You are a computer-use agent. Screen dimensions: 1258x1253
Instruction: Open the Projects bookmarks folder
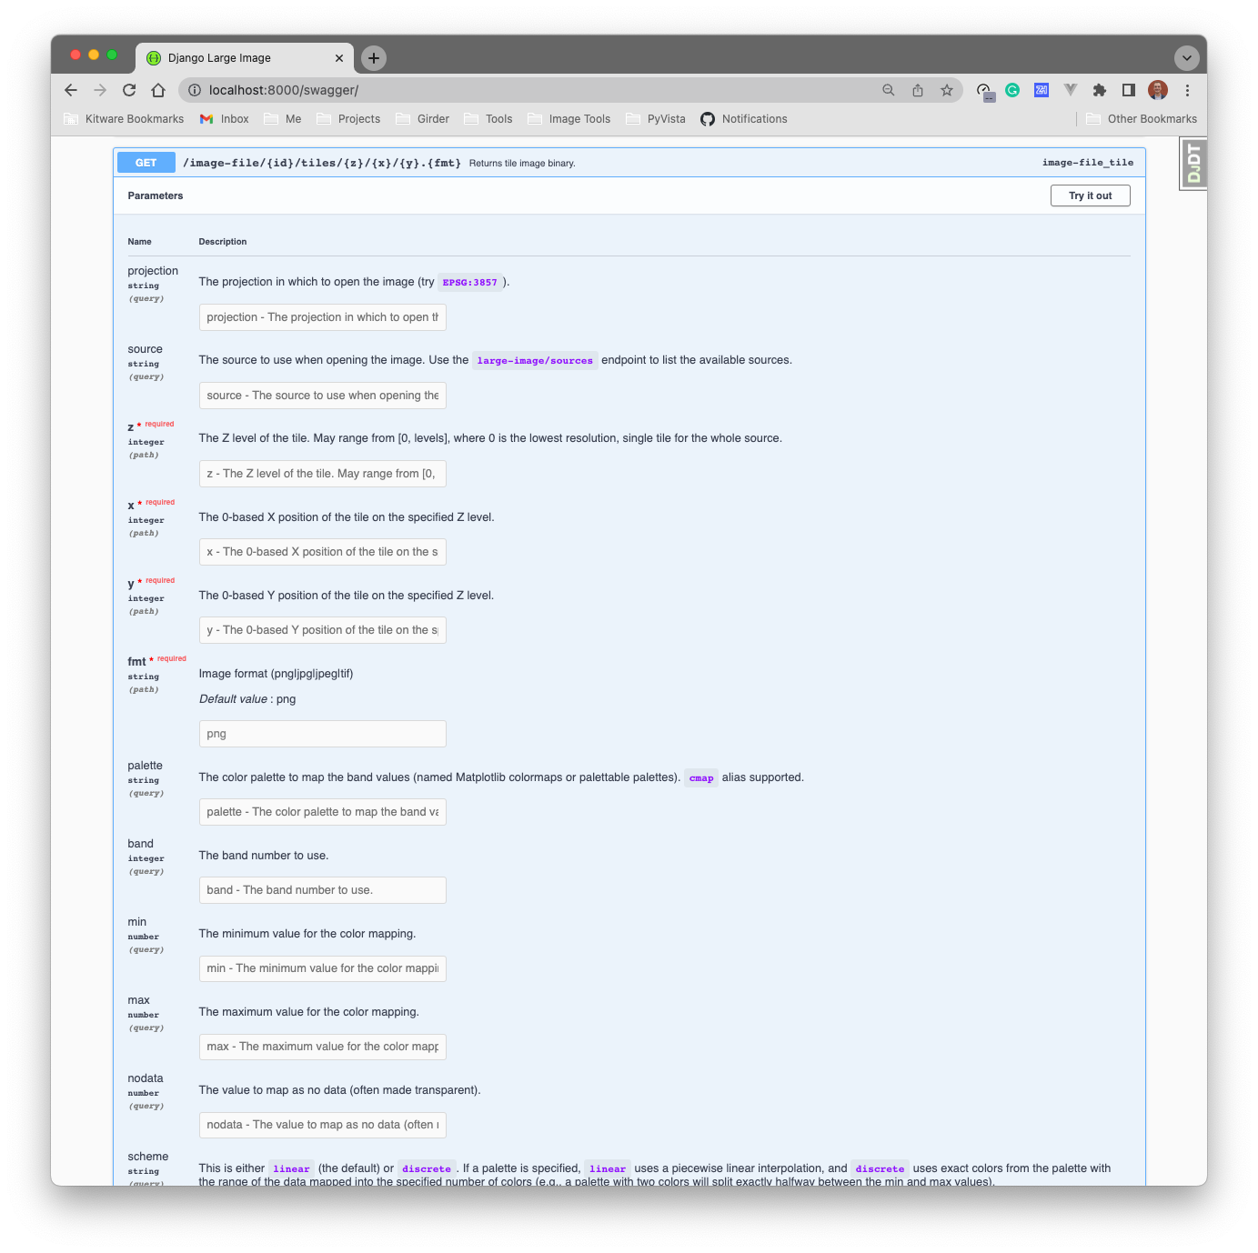point(348,119)
